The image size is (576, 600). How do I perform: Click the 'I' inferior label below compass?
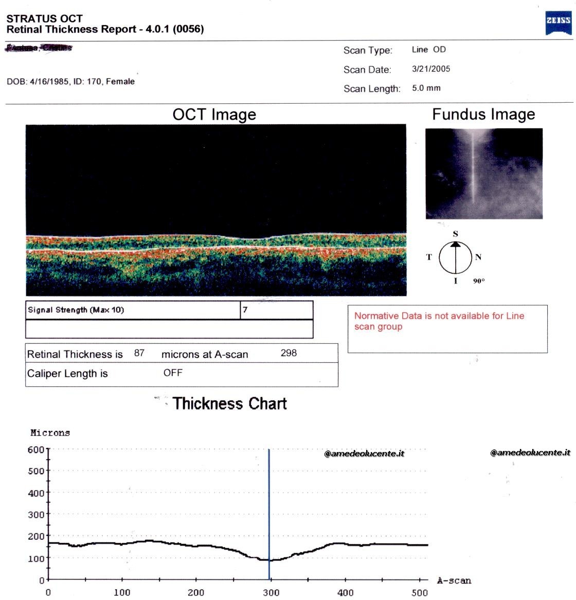point(455,282)
